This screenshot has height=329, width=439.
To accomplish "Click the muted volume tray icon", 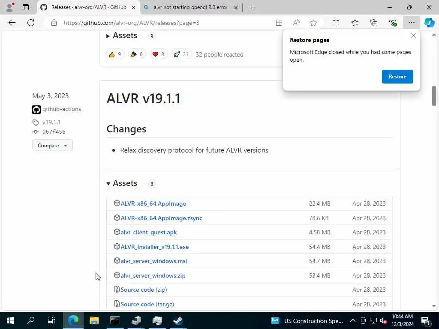I will tap(383, 320).
